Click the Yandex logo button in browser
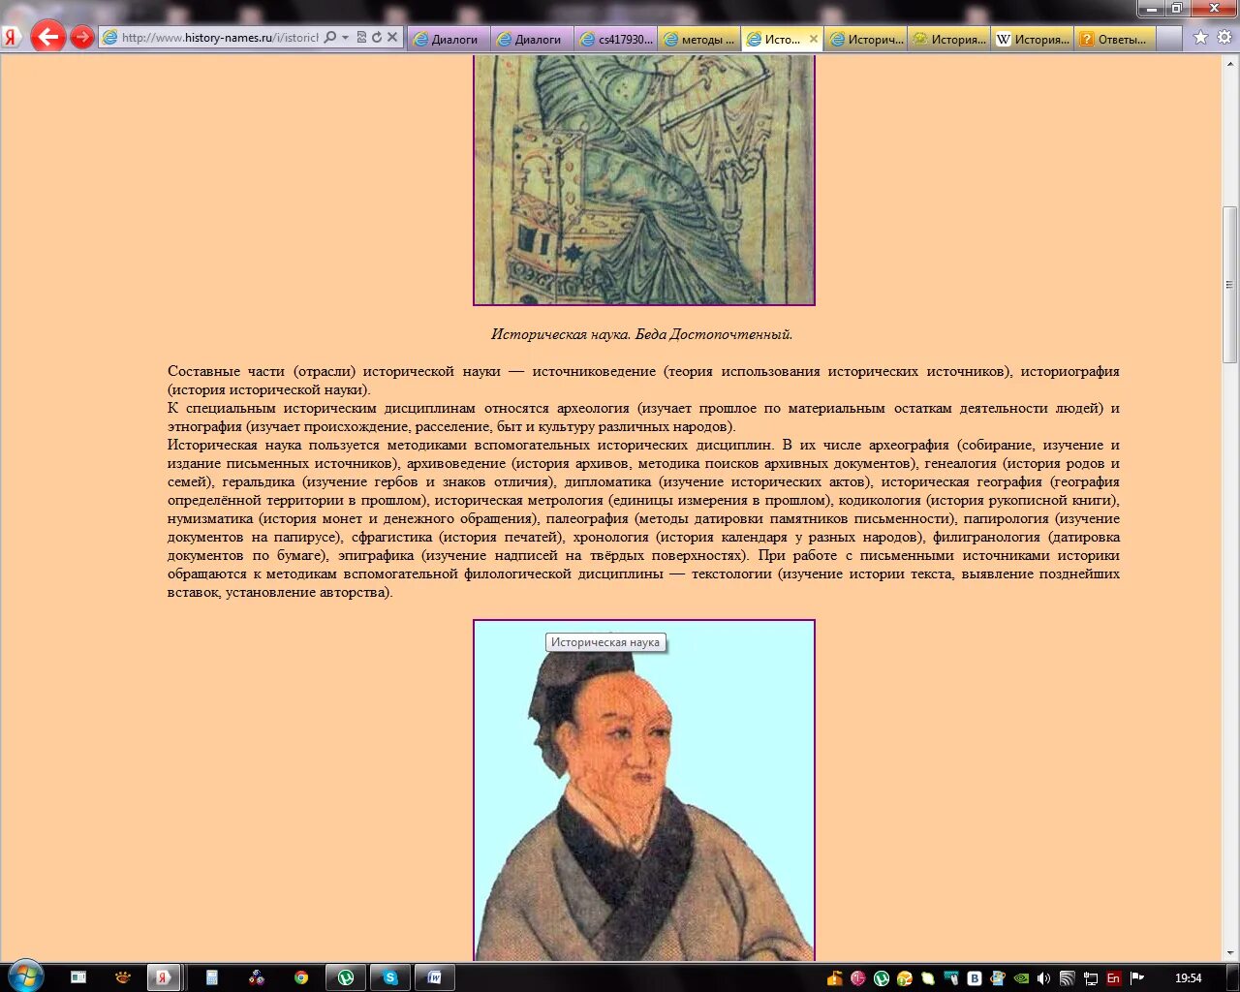 [x=12, y=38]
